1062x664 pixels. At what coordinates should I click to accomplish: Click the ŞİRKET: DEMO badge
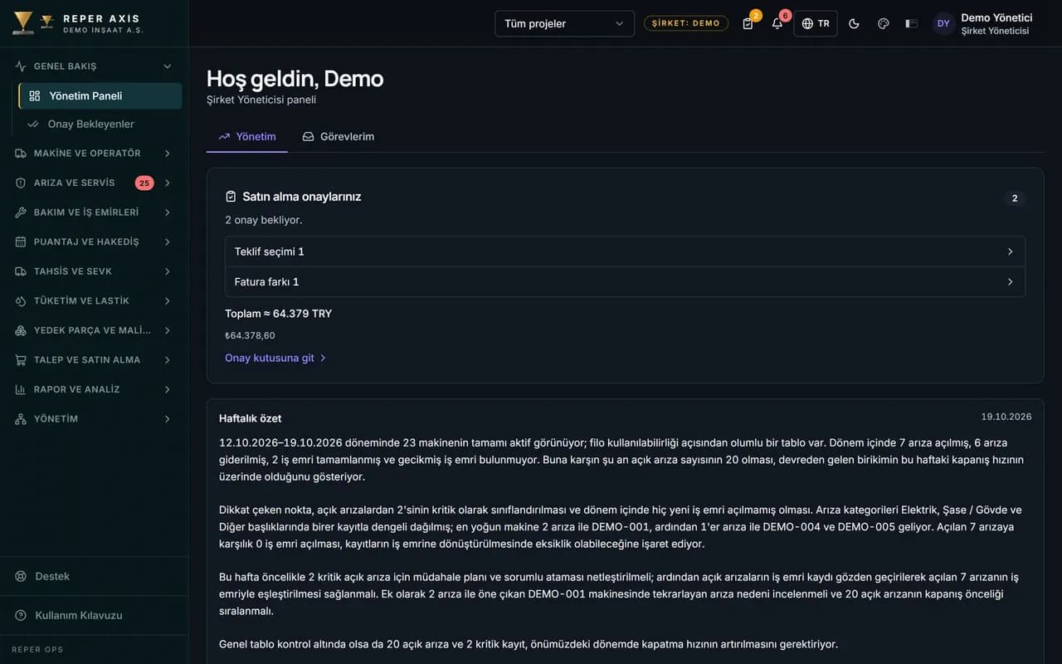pyautogui.click(x=686, y=23)
